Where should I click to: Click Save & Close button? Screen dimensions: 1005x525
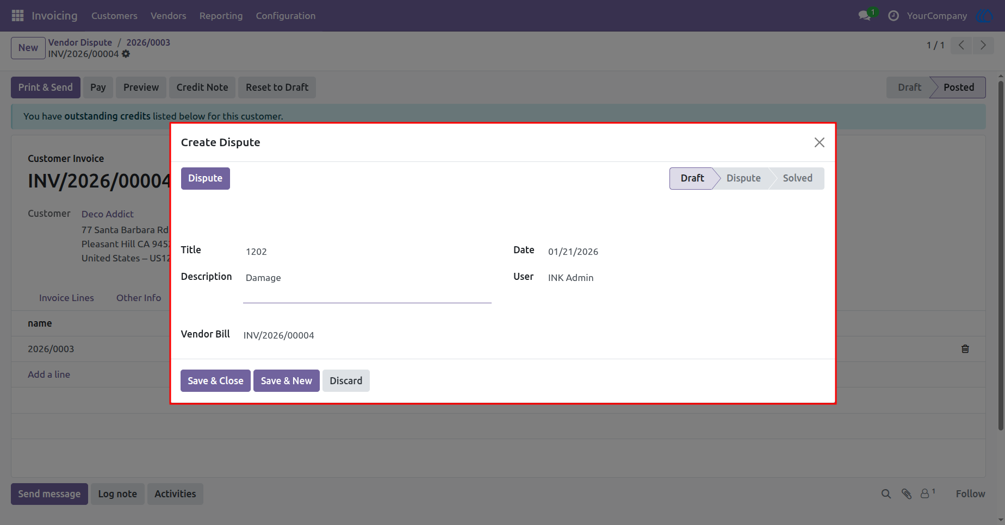215,381
